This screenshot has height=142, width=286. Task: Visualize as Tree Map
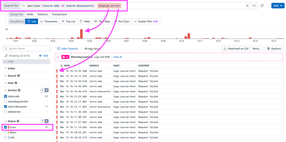coord(102,21)
